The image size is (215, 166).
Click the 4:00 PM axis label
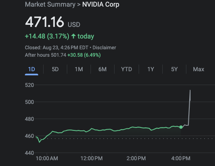(x=181, y=159)
